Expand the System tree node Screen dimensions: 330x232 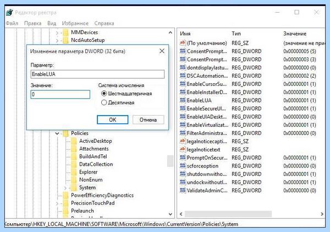pyautogui.click(x=65, y=188)
